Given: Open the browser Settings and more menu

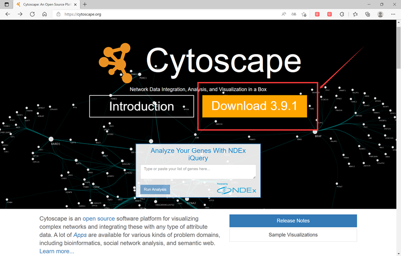Looking at the screenshot, I should click(x=393, y=14).
